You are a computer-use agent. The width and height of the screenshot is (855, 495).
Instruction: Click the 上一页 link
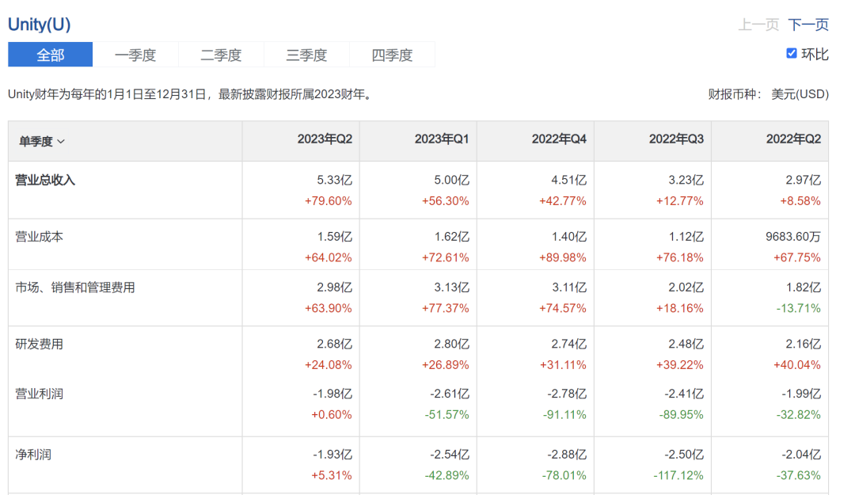click(x=758, y=25)
